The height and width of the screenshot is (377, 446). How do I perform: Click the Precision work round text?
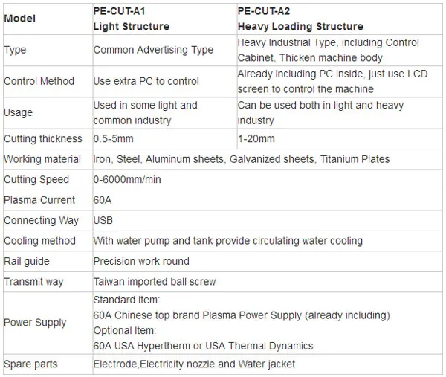click(141, 262)
